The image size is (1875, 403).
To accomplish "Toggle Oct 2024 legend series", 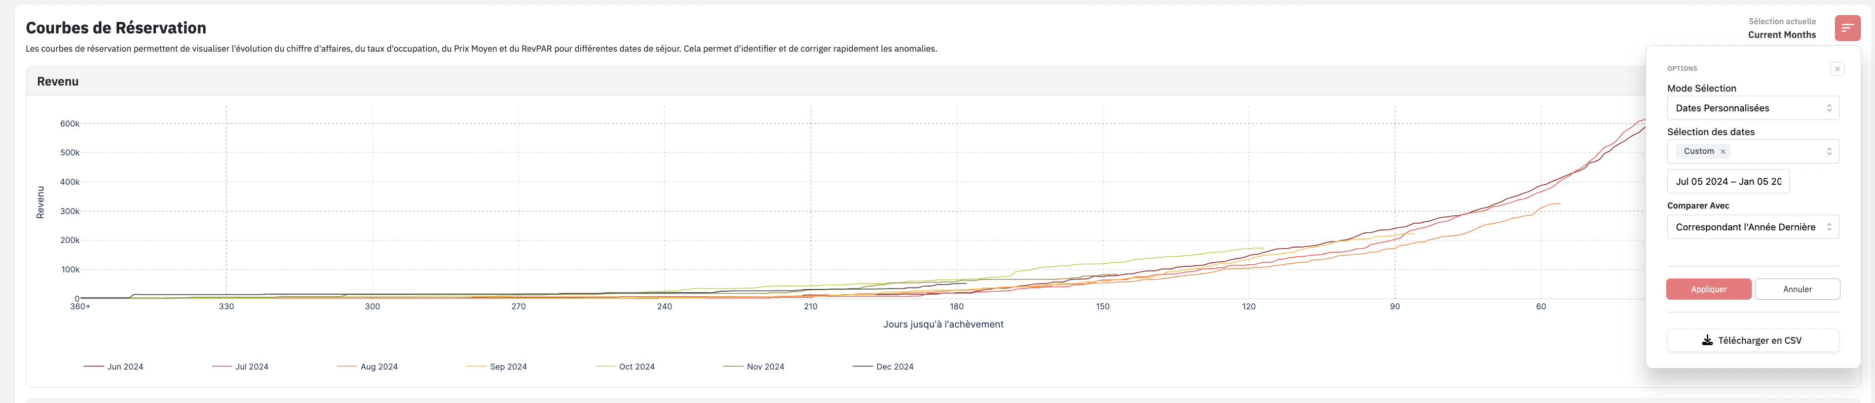I will tap(625, 367).
